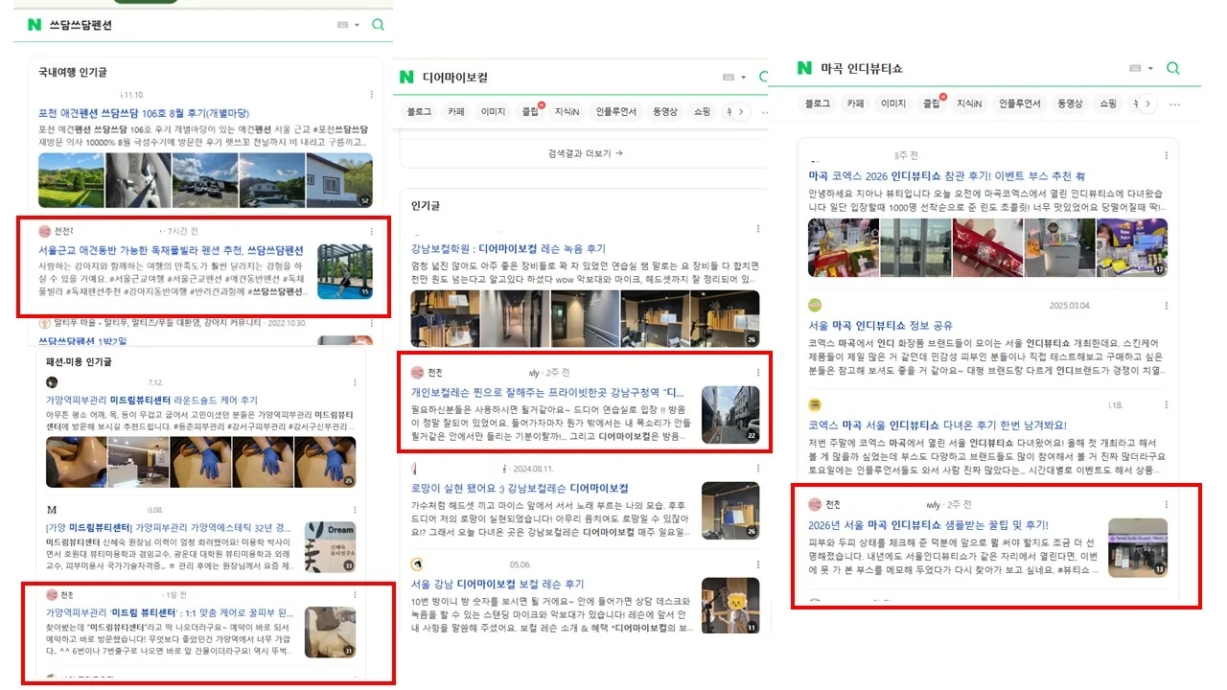Open virtual keyboard icon in 디어마이보컬 search

click(729, 77)
